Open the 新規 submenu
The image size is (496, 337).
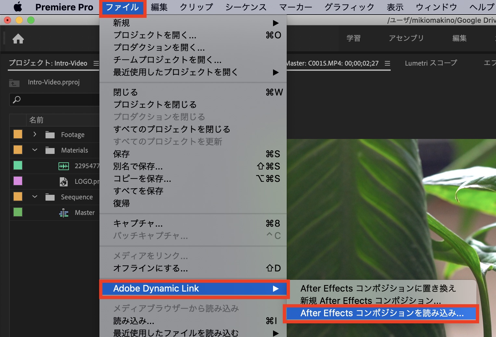pos(193,23)
